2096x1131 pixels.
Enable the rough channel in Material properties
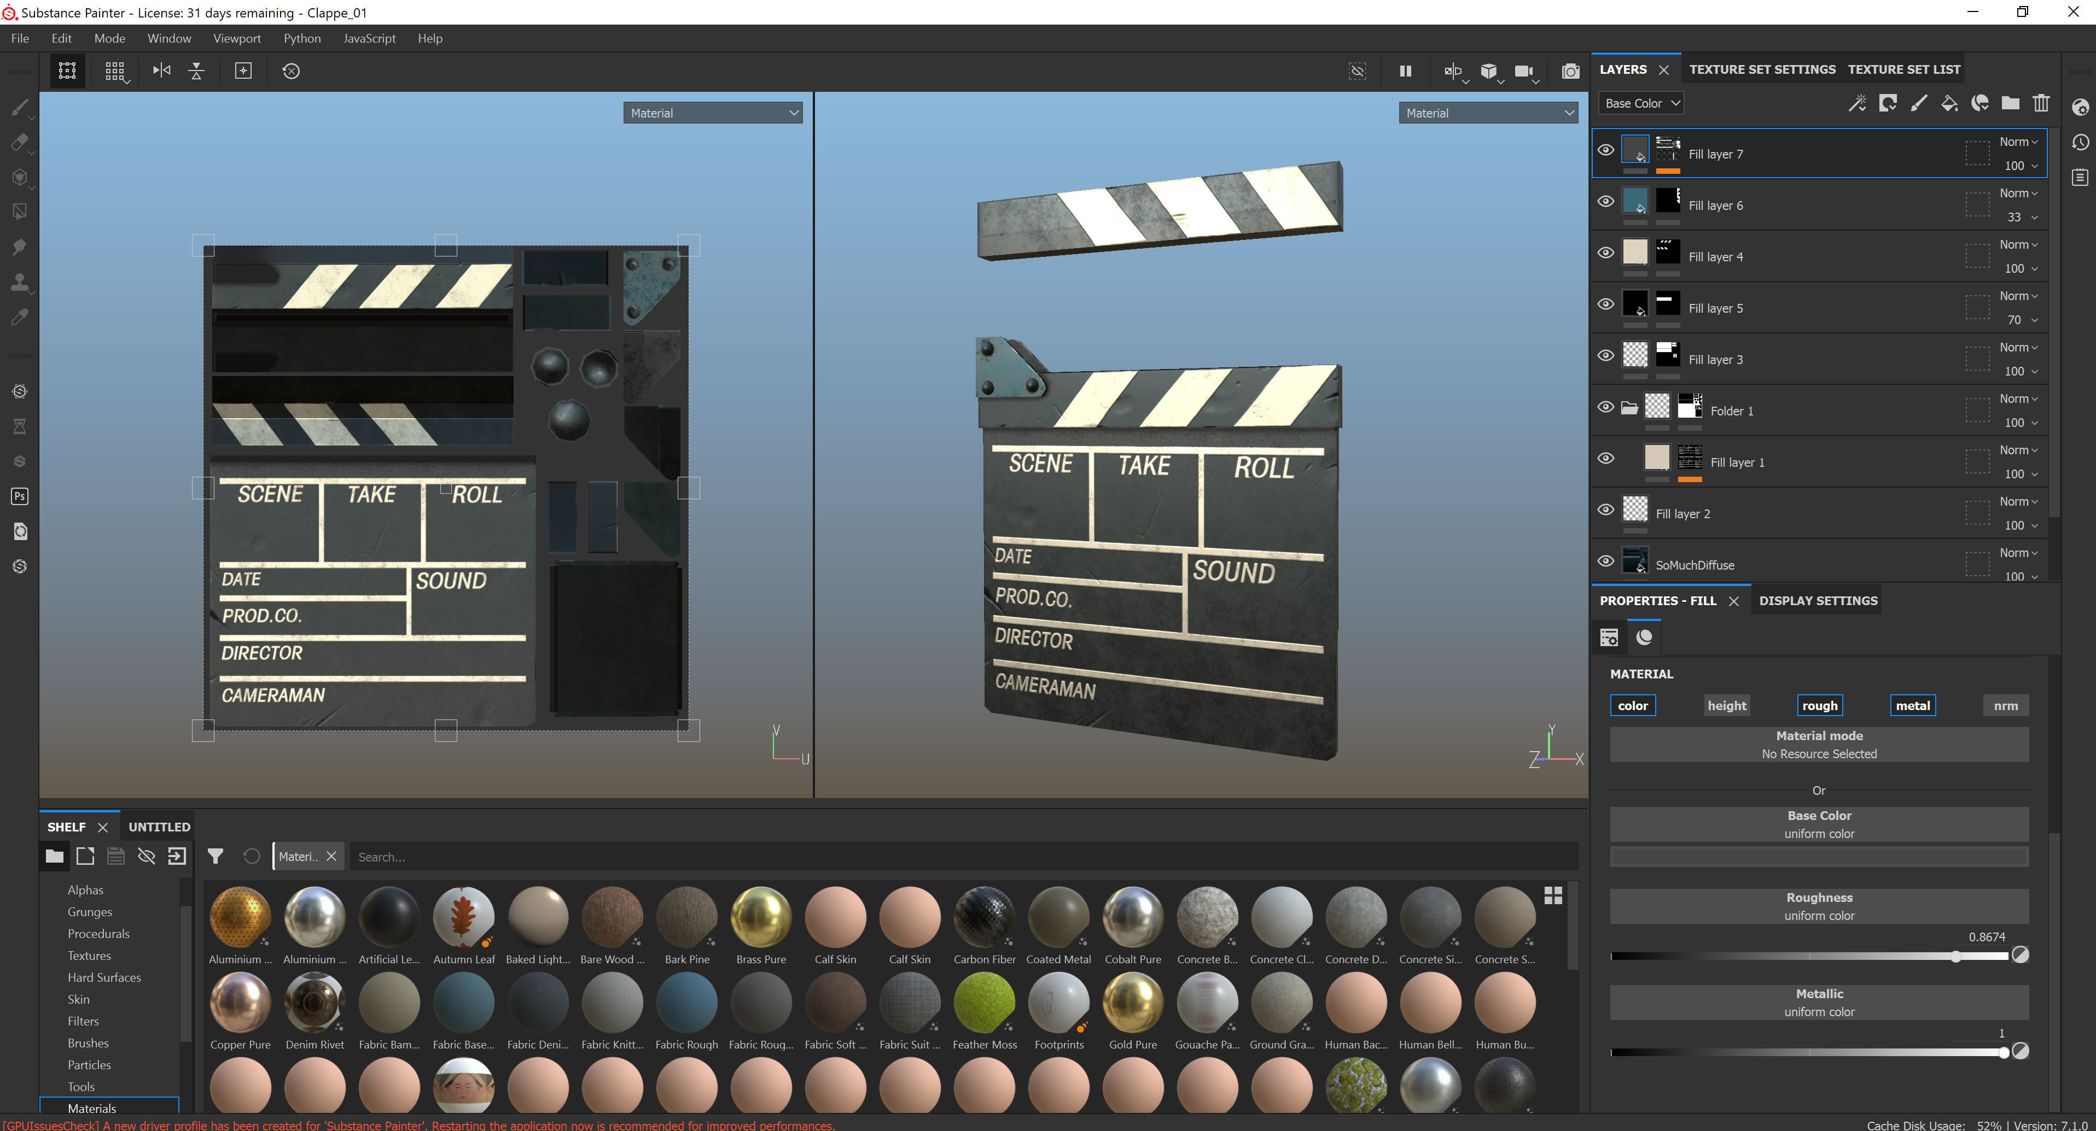point(1820,705)
